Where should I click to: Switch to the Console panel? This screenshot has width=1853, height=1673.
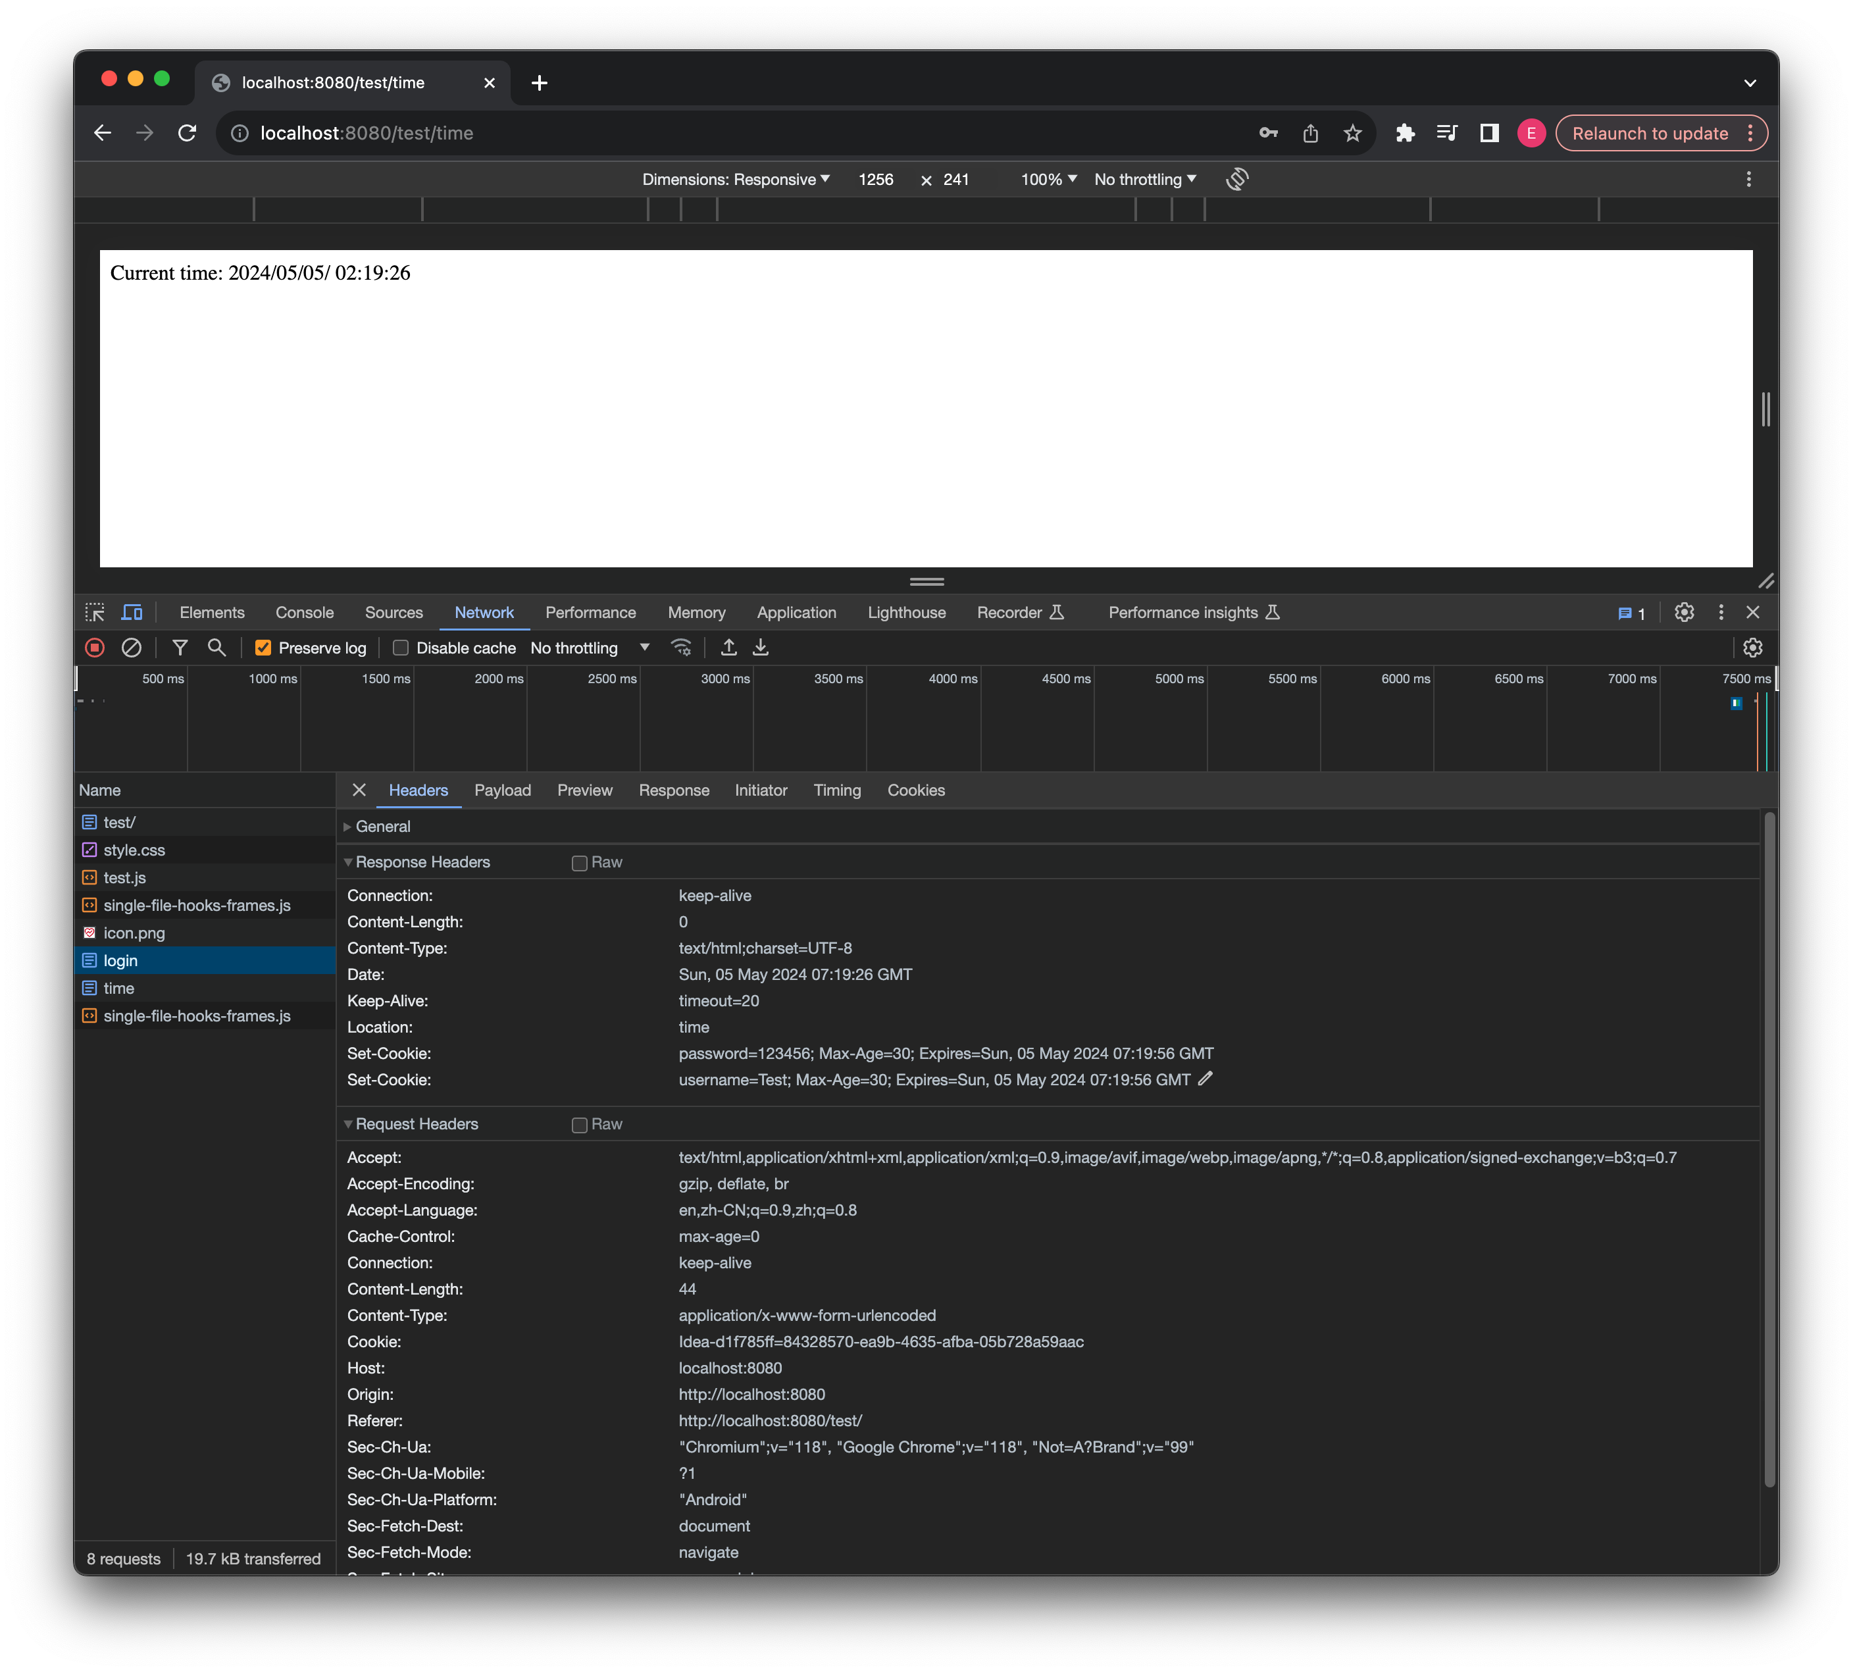pos(304,612)
